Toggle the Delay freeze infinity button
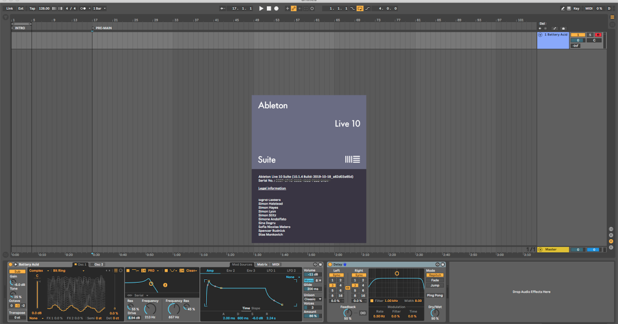The width and height of the screenshot is (618, 324). pyautogui.click(x=363, y=313)
